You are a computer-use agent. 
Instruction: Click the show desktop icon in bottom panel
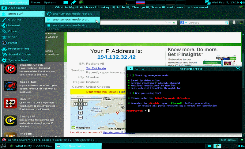click(x=3, y=146)
